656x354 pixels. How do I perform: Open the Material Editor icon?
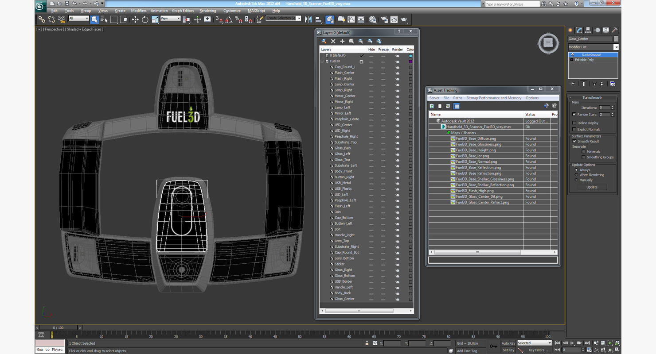[x=373, y=19]
